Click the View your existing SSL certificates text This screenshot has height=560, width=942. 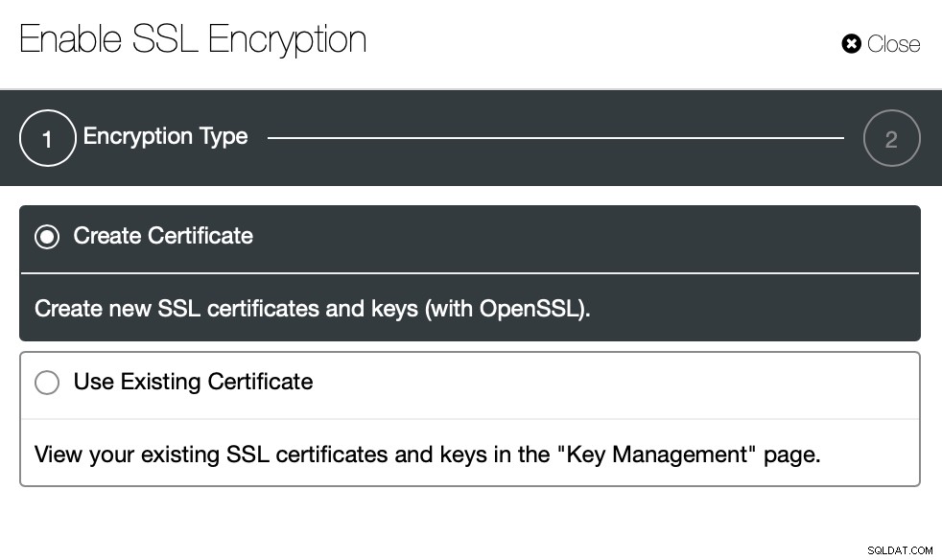(x=427, y=455)
